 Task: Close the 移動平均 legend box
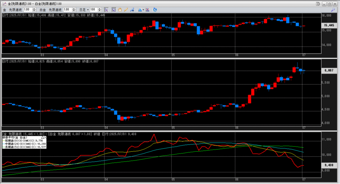45,137
